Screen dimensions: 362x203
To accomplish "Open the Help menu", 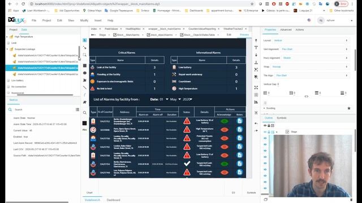I will click(110, 20).
